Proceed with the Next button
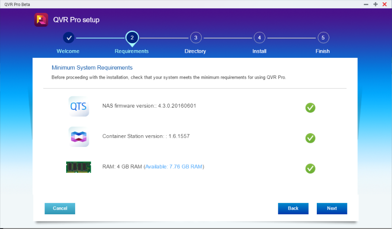The image size is (392, 229). pyautogui.click(x=332, y=209)
